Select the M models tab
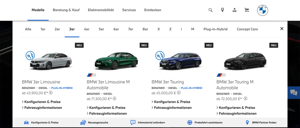 coord(193,29)
